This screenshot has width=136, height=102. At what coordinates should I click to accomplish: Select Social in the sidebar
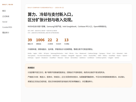5,22
